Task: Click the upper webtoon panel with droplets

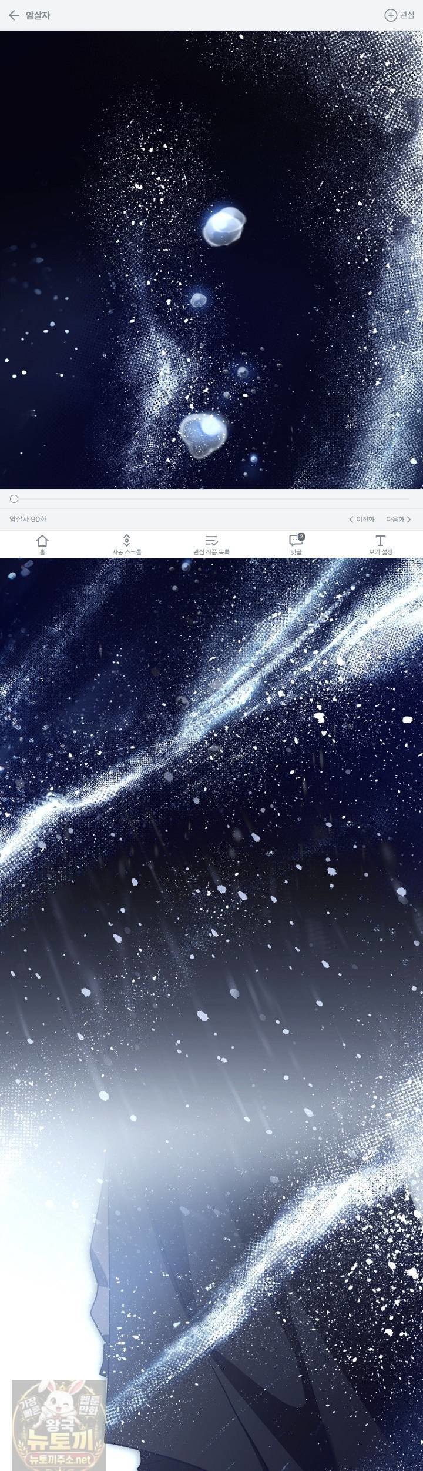Action: point(211,259)
